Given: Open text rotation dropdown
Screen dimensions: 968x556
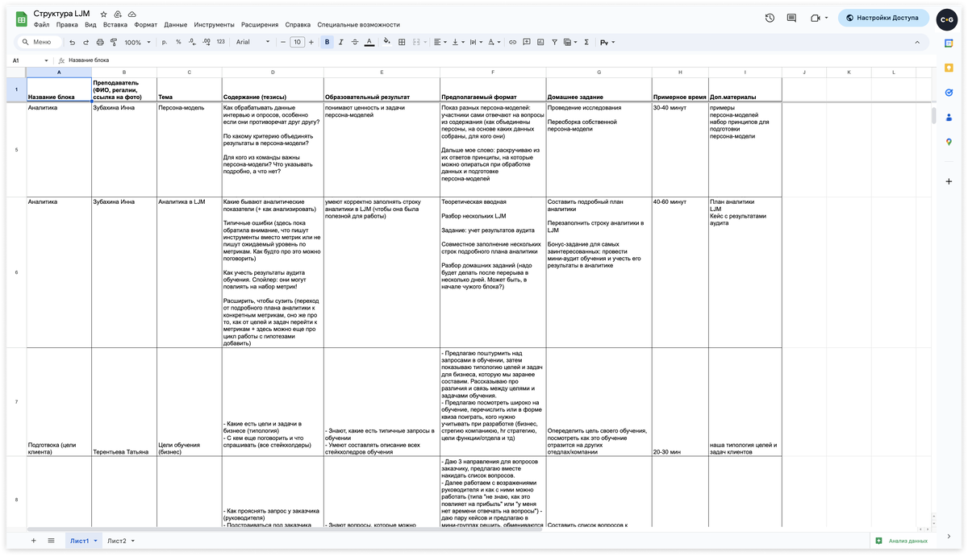Looking at the screenshot, I should pyautogui.click(x=493, y=42).
